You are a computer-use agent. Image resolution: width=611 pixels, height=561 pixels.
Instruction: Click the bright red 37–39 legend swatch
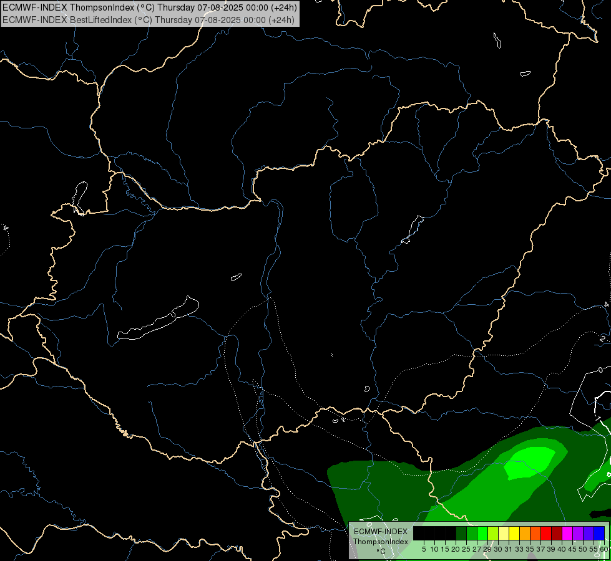coord(546,533)
